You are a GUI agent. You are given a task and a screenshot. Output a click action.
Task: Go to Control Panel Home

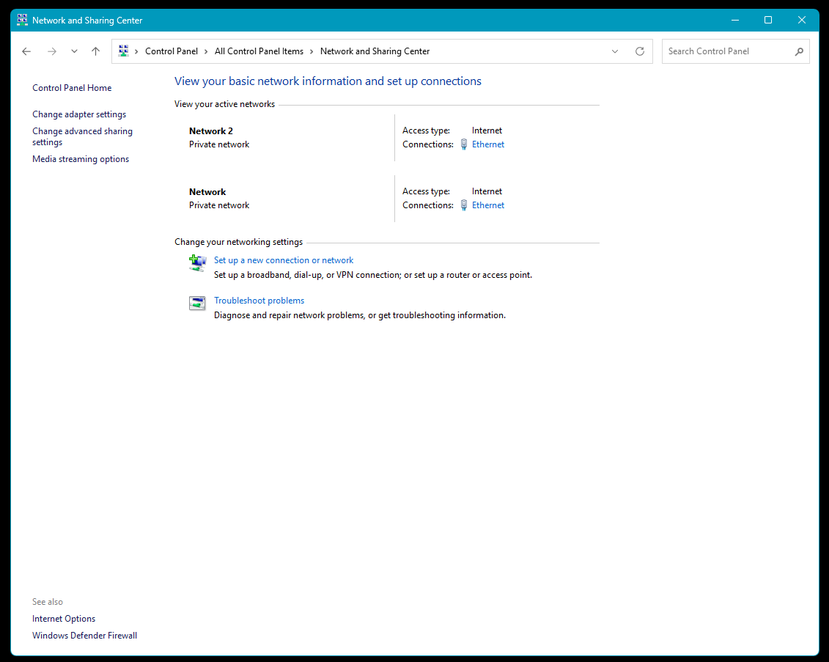(x=72, y=88)
